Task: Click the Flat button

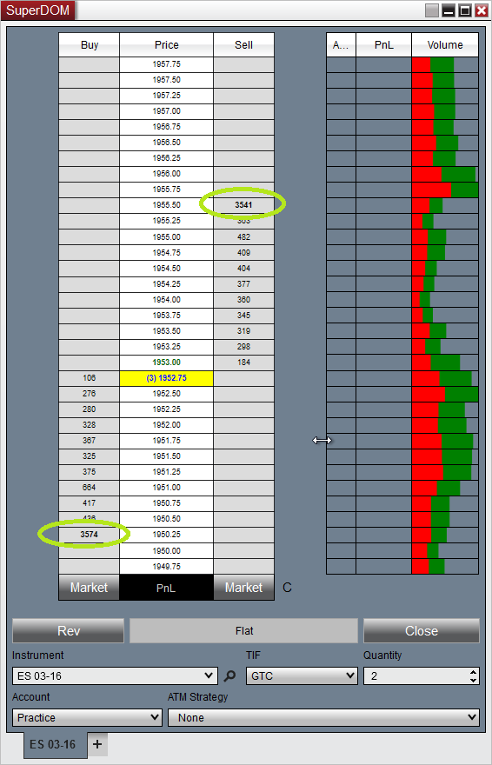Action: click(243, 631)
